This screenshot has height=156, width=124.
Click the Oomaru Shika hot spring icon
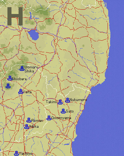coord(22,68)
